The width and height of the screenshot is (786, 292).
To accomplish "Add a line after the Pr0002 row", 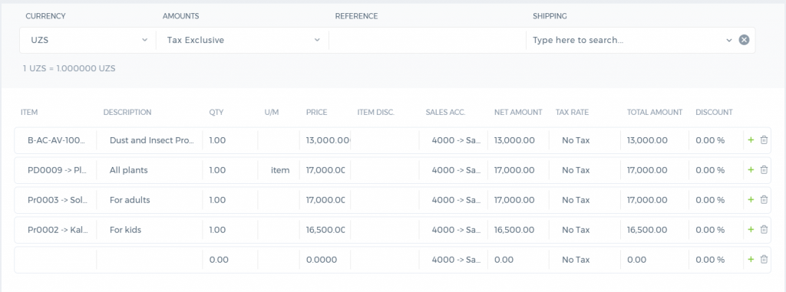I will [751, 230].
